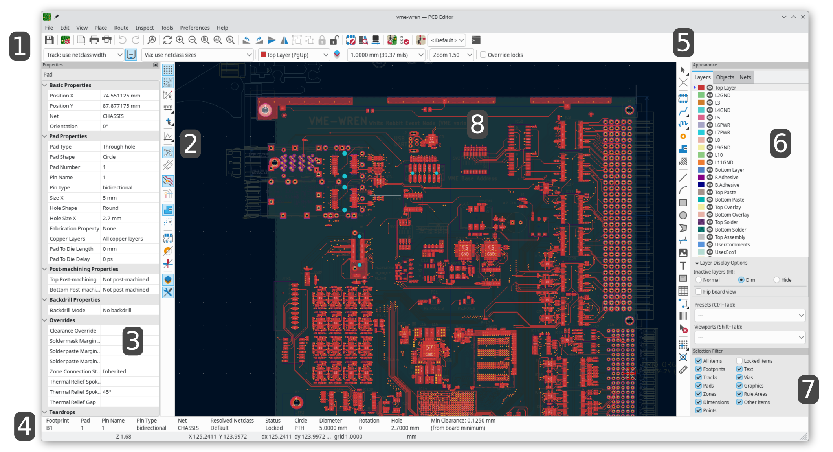Close the Properties panel
Image resolution: width=833 pixels, height=452 pixels.
156,65
